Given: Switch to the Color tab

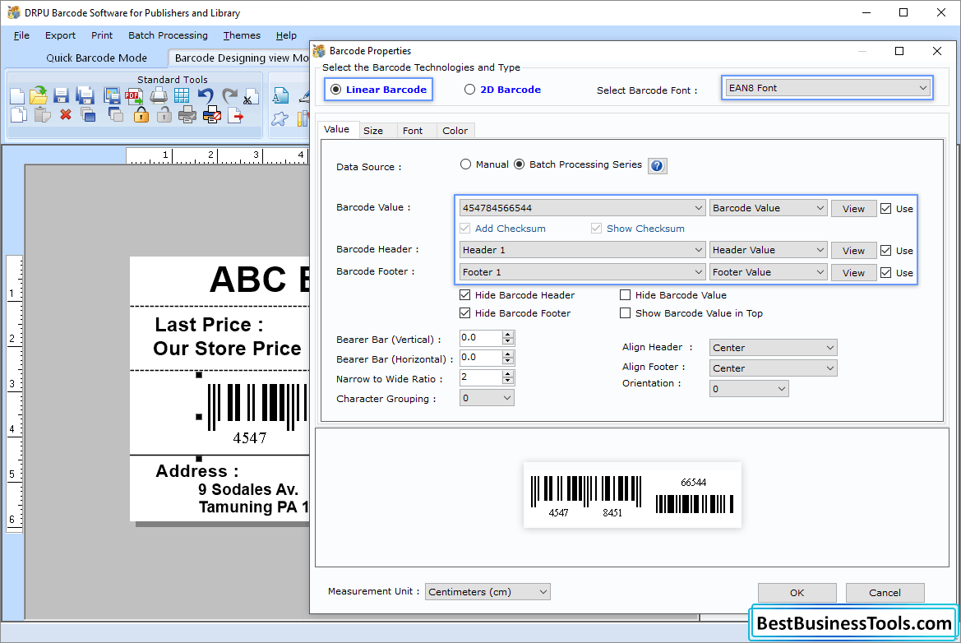Looking at the screenshot, I should (455, 130).
